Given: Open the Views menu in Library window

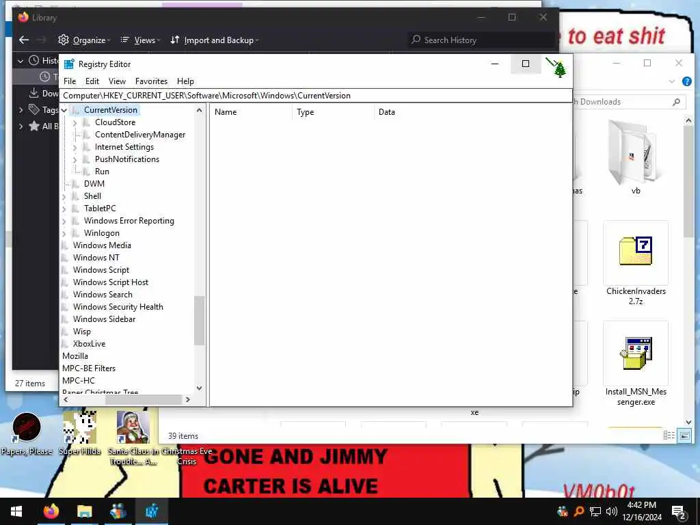Looking at the screenshot, I should pyautogui.click(x=141, y=40).
